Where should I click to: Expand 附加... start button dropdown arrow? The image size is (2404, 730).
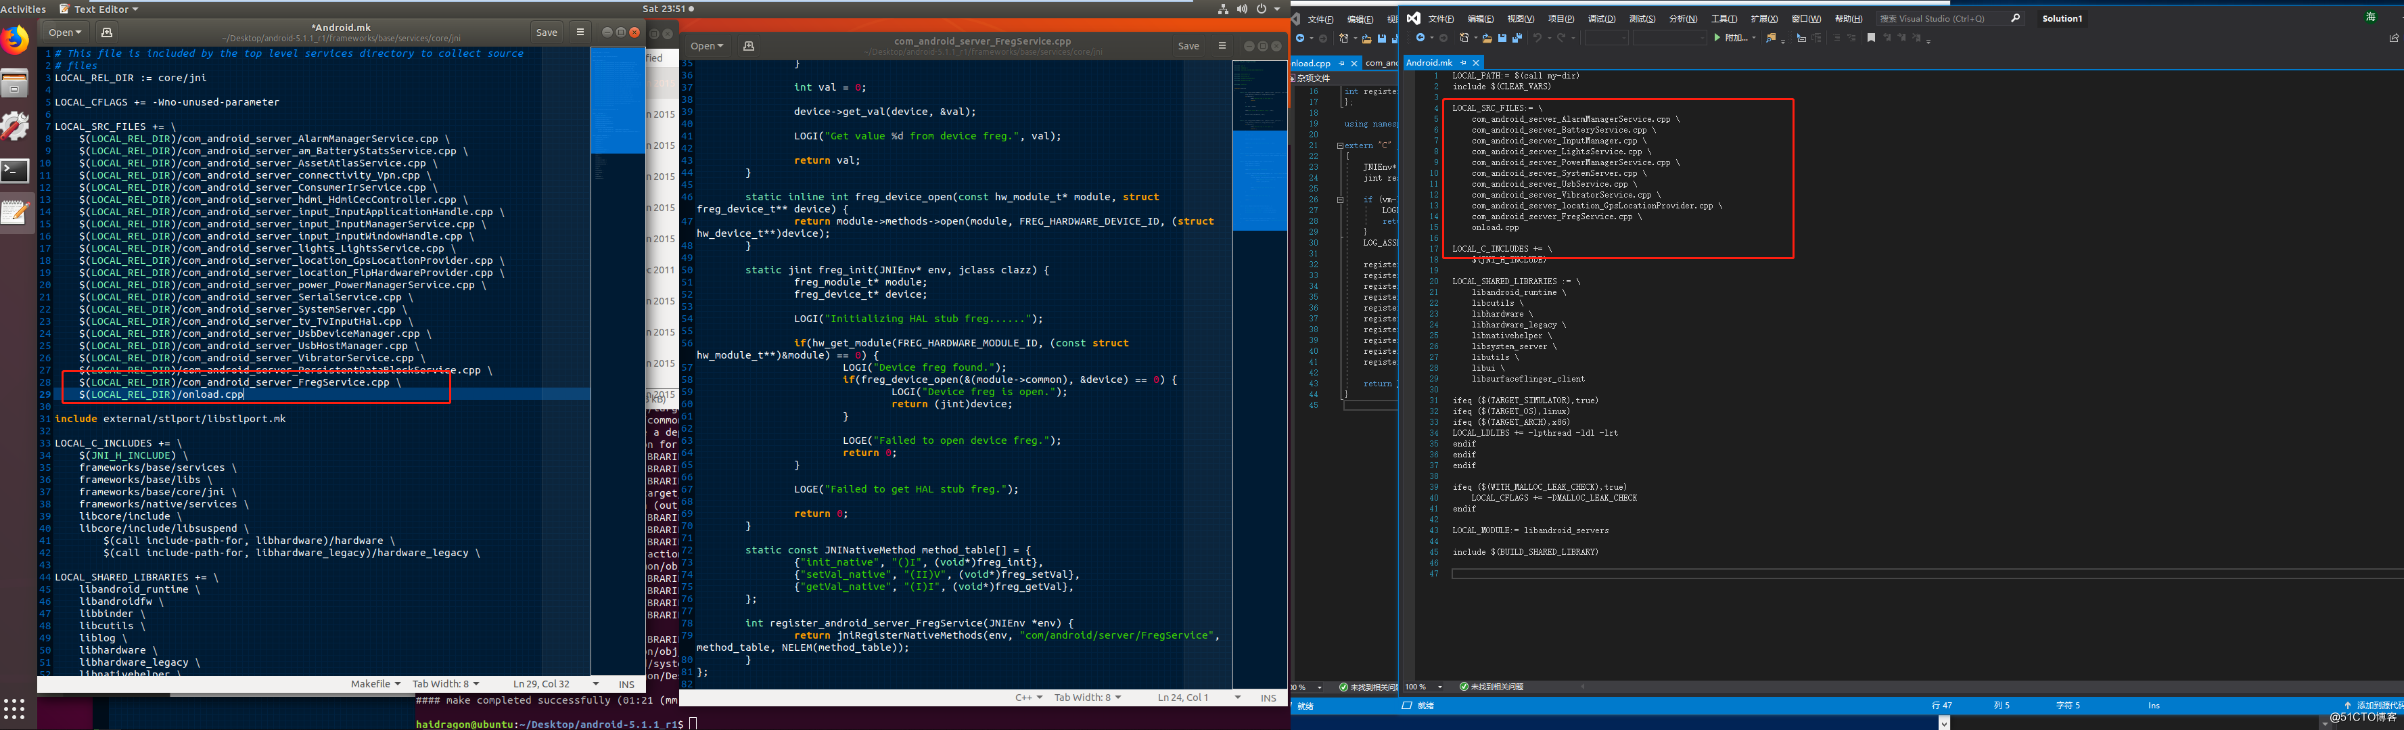click(1755, 39)
